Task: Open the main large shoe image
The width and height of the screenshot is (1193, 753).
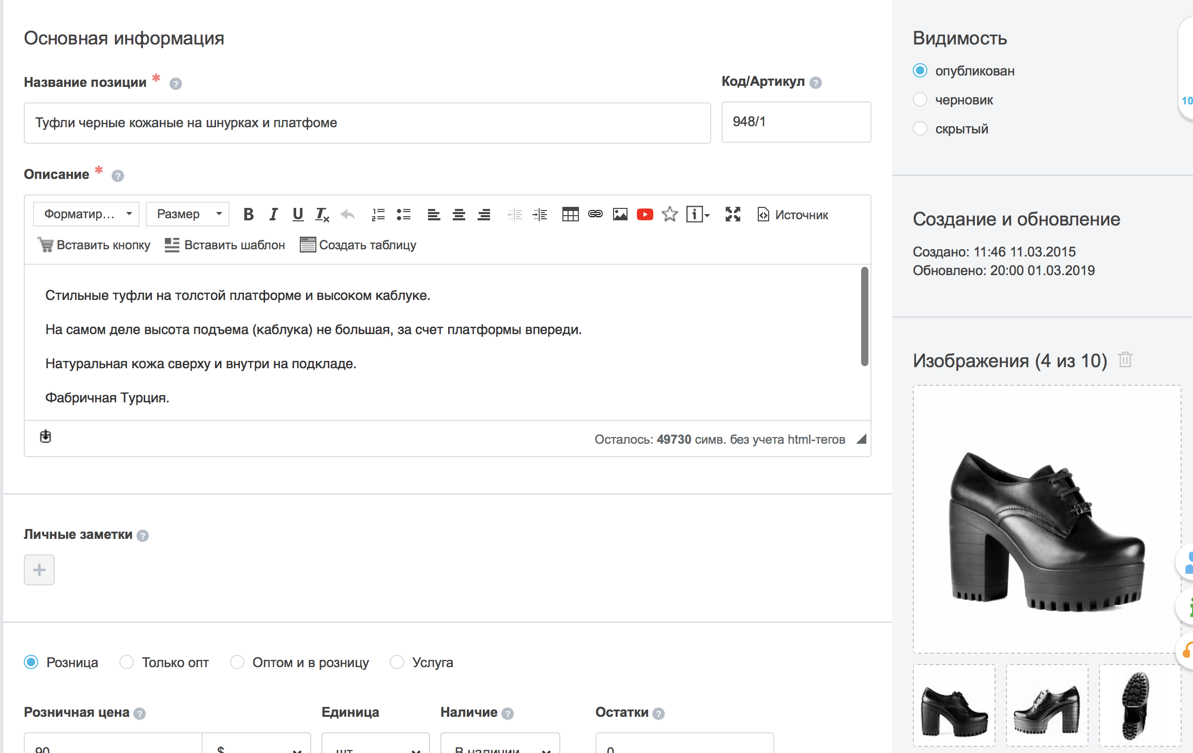Action: point(1047,519)
